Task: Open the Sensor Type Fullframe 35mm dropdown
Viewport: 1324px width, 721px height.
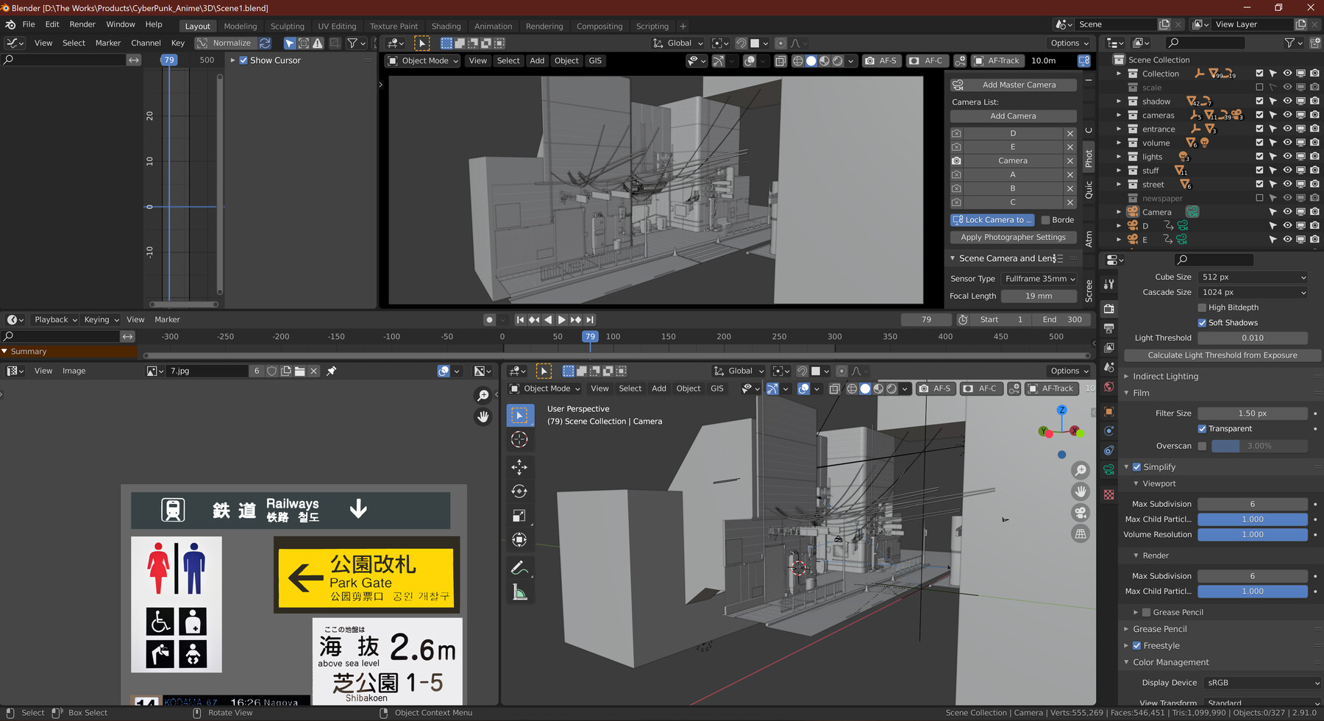Action: (x=1039, y=278)
